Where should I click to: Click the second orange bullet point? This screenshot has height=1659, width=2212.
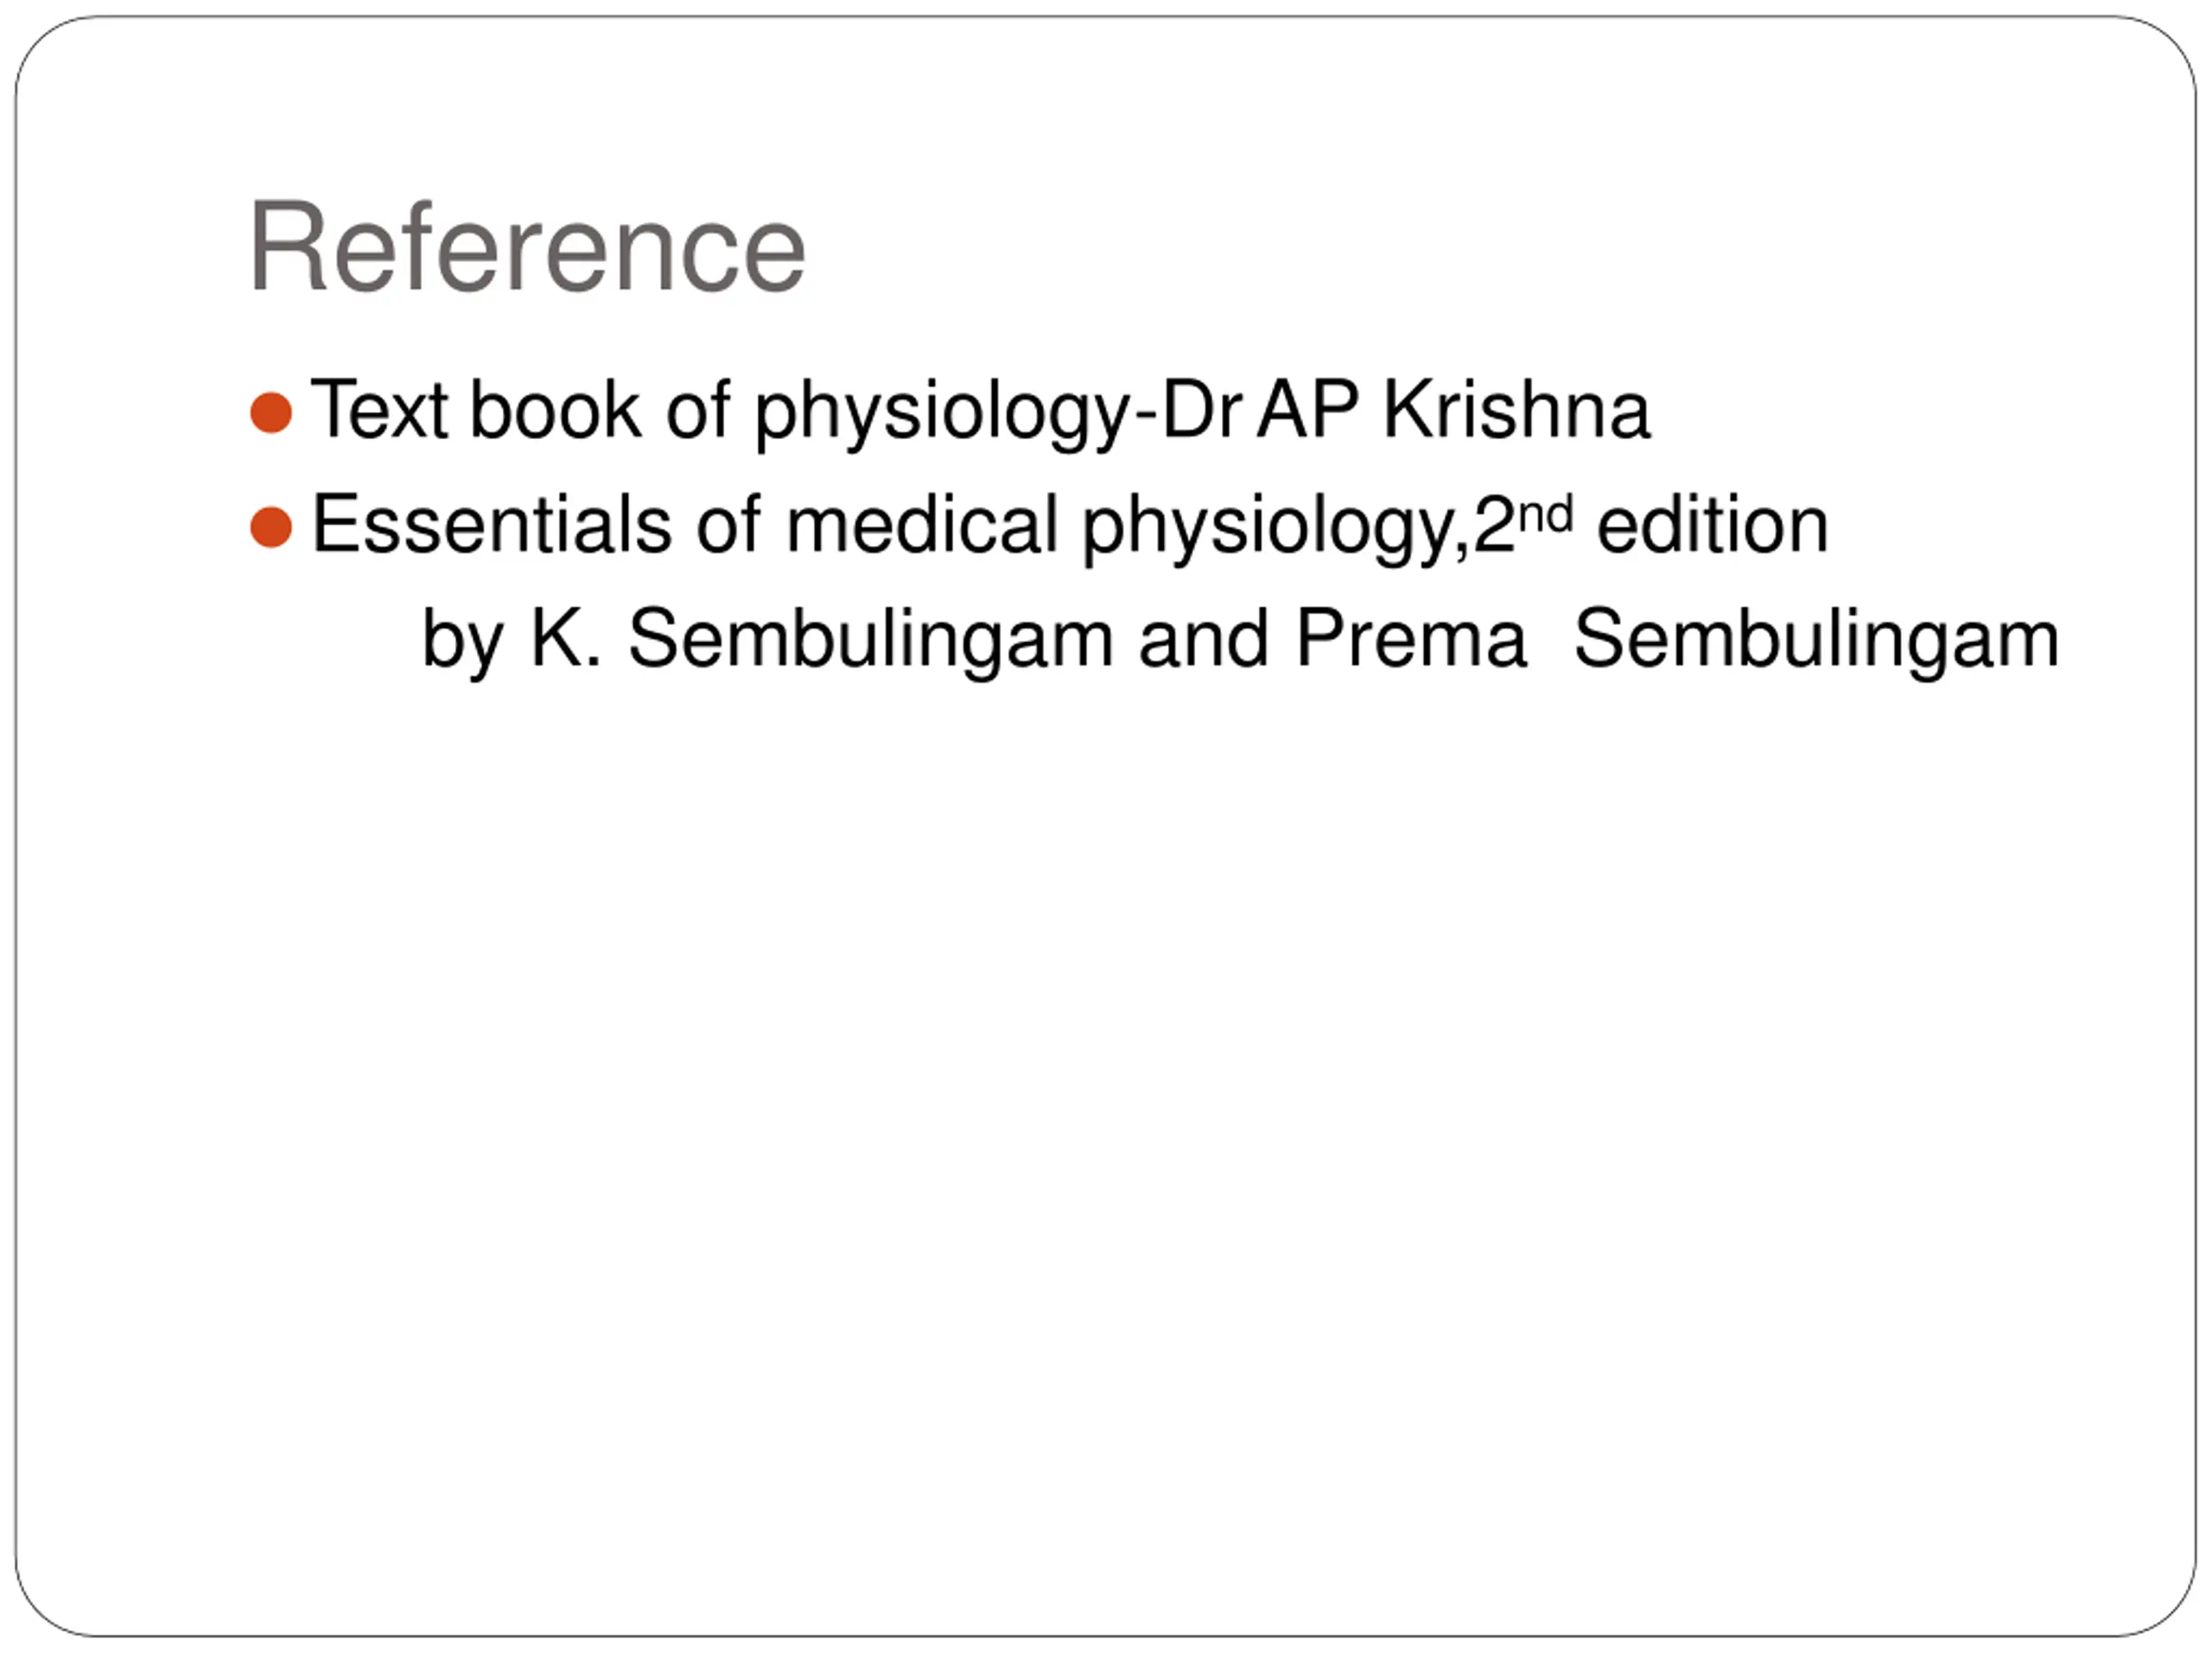tap(271, 528)
